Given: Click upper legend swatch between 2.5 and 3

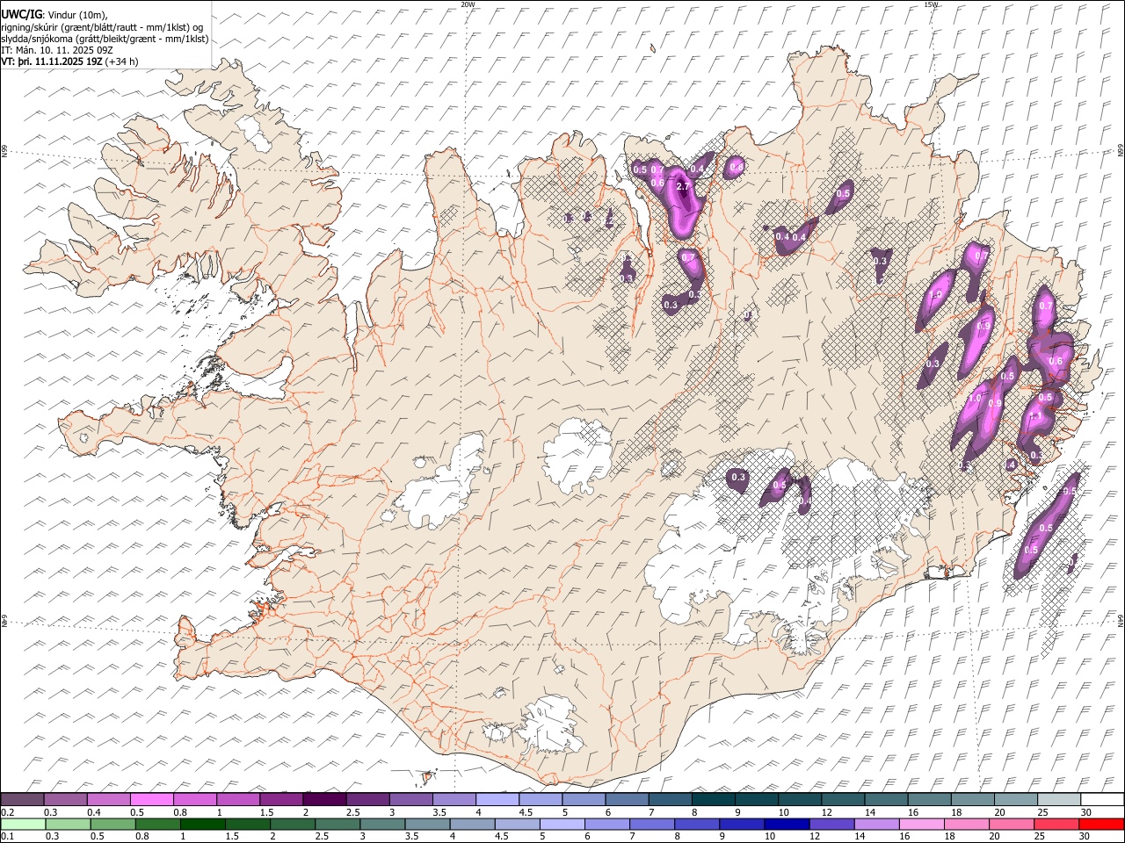Looking at the screenshot, I should [x=367, y=799].
